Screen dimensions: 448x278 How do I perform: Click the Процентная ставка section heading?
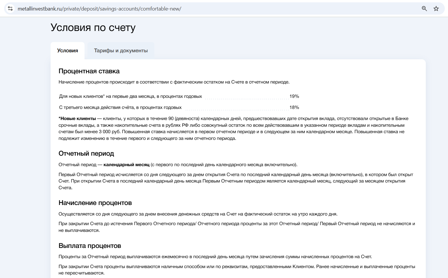[89, 71]
